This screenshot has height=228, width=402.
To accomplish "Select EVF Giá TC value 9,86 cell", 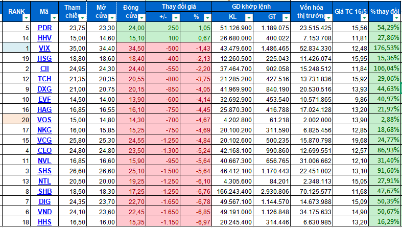I will 351,99.
